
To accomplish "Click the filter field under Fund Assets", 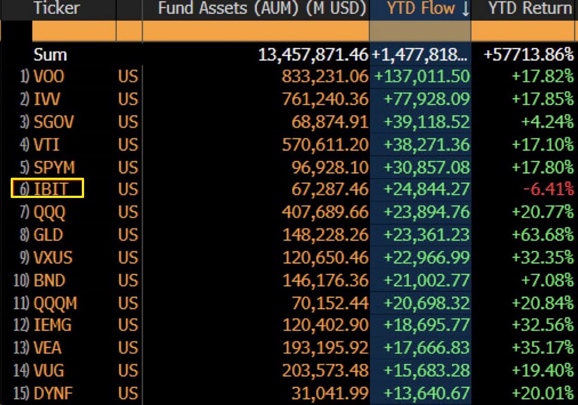I will coord(255,30).
